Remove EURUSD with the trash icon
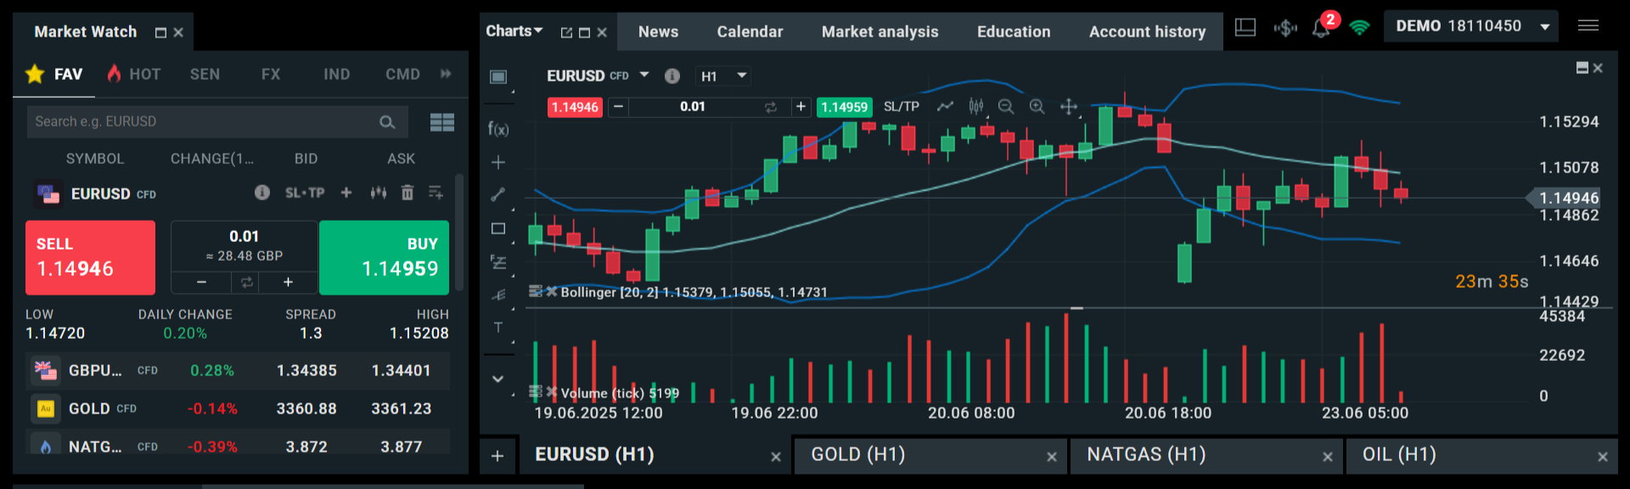The width and height of the screenshot is (1630, 489). [x=407, y=193]
